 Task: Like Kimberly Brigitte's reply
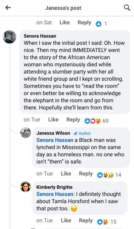[x=66, y=220]
